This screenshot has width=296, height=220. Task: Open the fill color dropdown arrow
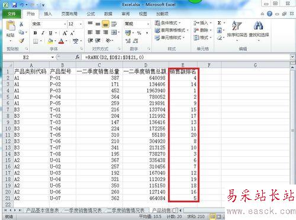(55, 41)
